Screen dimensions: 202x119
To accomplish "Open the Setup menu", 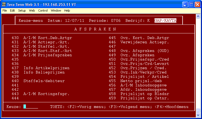I will 22,10.
